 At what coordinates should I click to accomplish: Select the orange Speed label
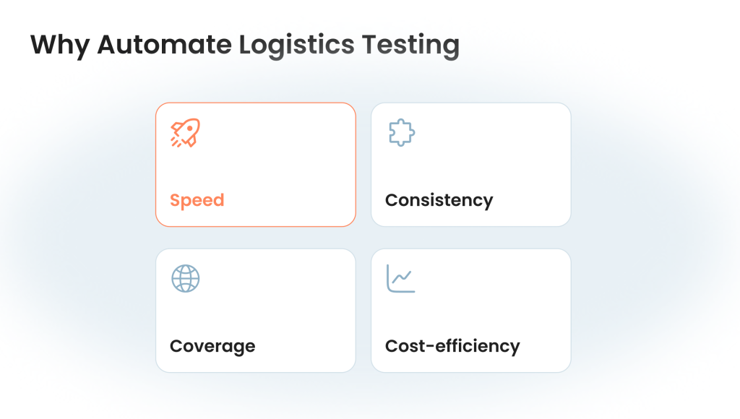(x=197, y=201)
